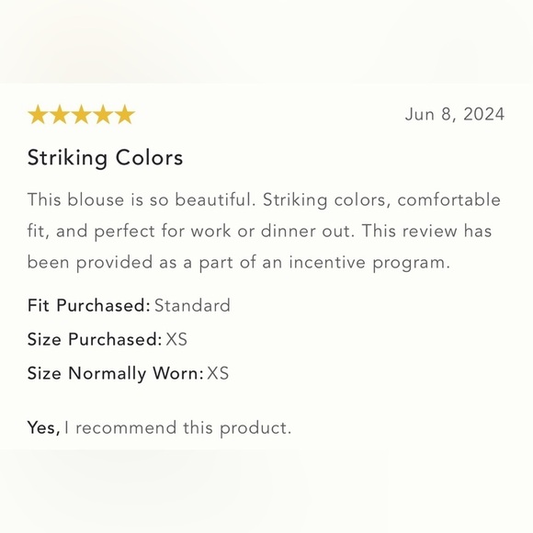
Task: Click the first line of review text
Action: tap(264, 200)
